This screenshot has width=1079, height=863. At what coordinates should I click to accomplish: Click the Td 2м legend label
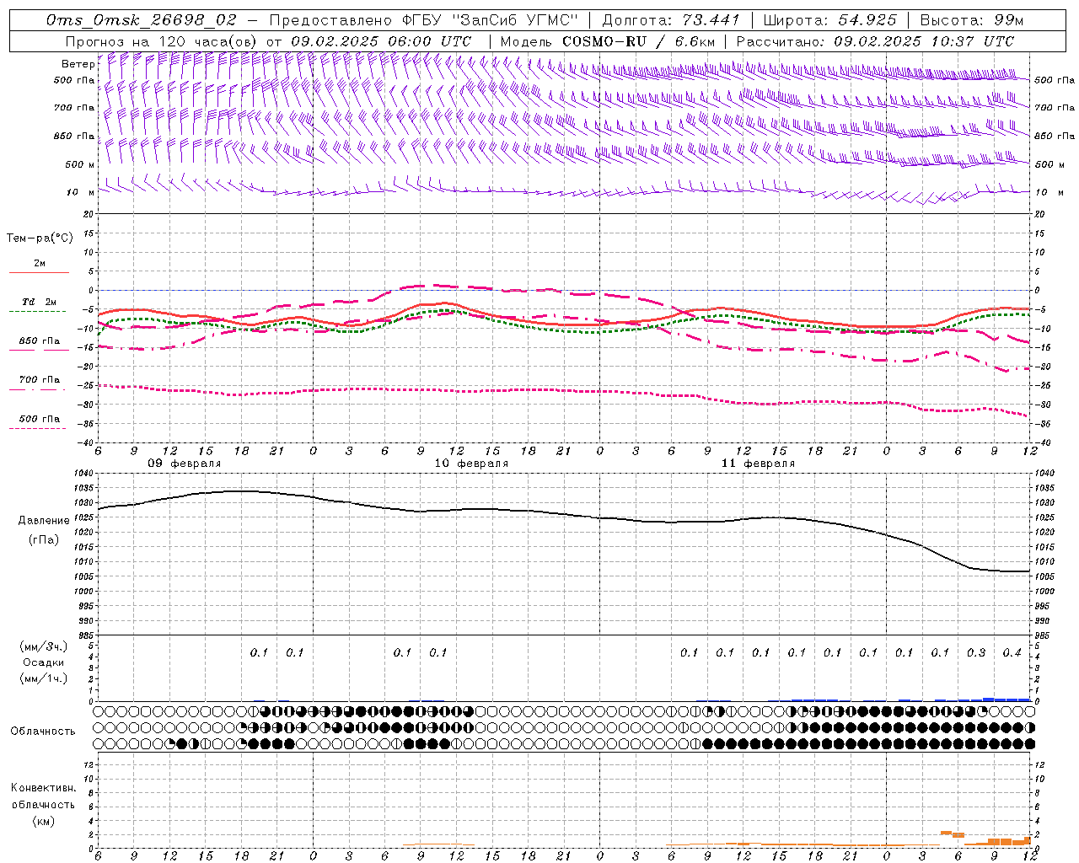tap(40, 302)
